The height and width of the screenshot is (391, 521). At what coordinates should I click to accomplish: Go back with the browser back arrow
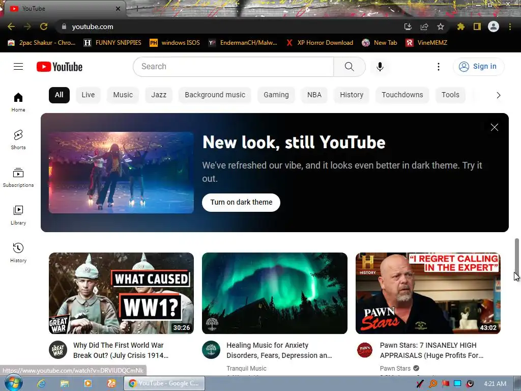click(x=11, y=26)
